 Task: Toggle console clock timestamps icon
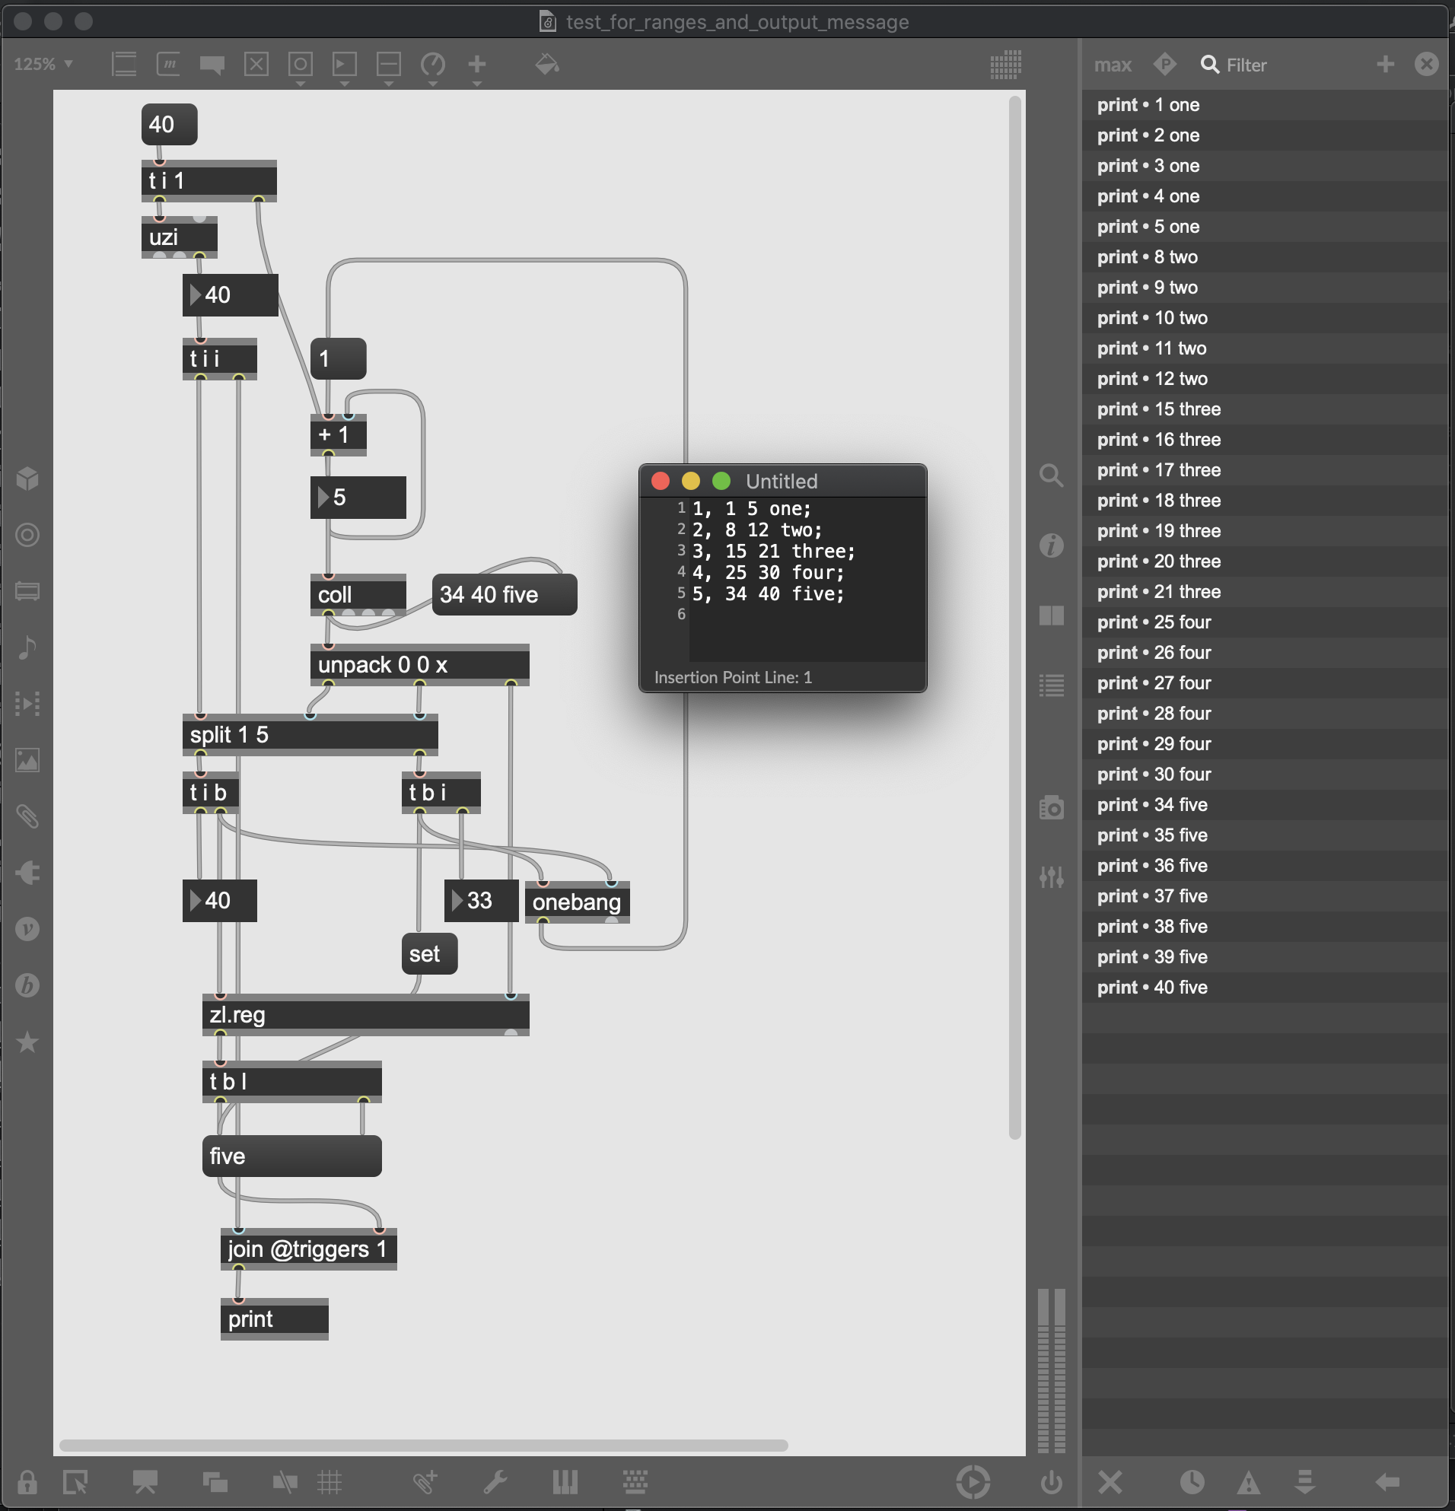point(1192,1481)
